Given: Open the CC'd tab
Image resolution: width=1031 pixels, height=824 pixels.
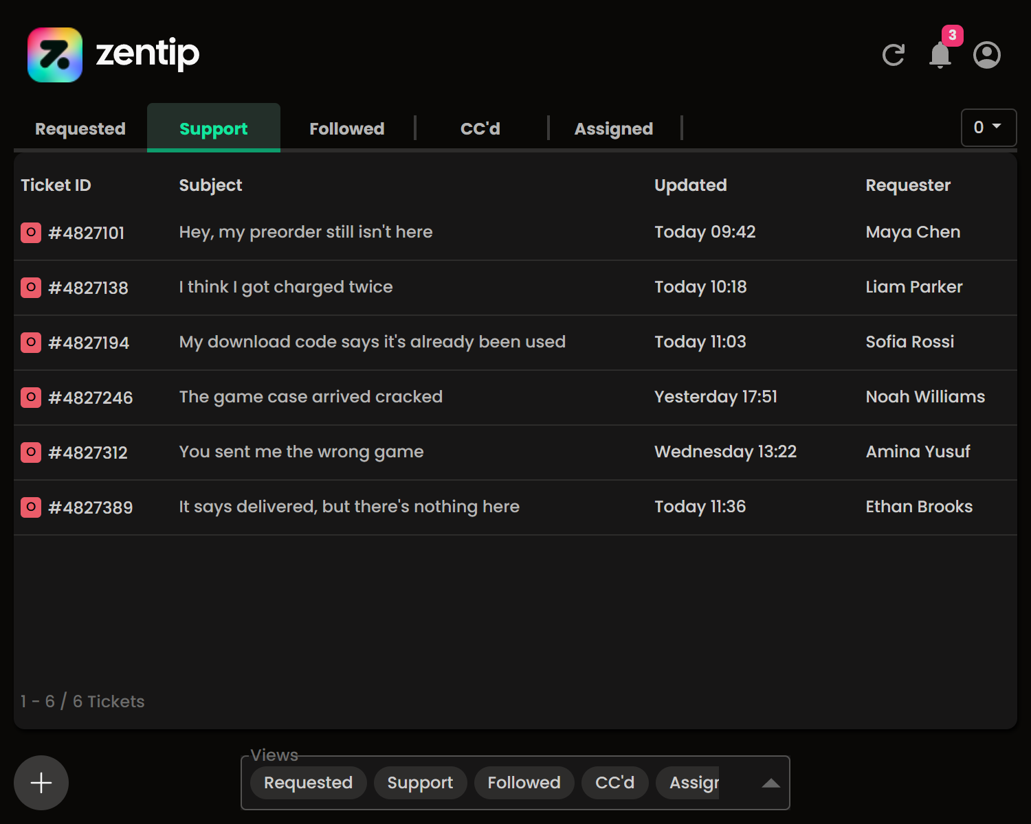Looking at the screenshot, I should [480, 128].
